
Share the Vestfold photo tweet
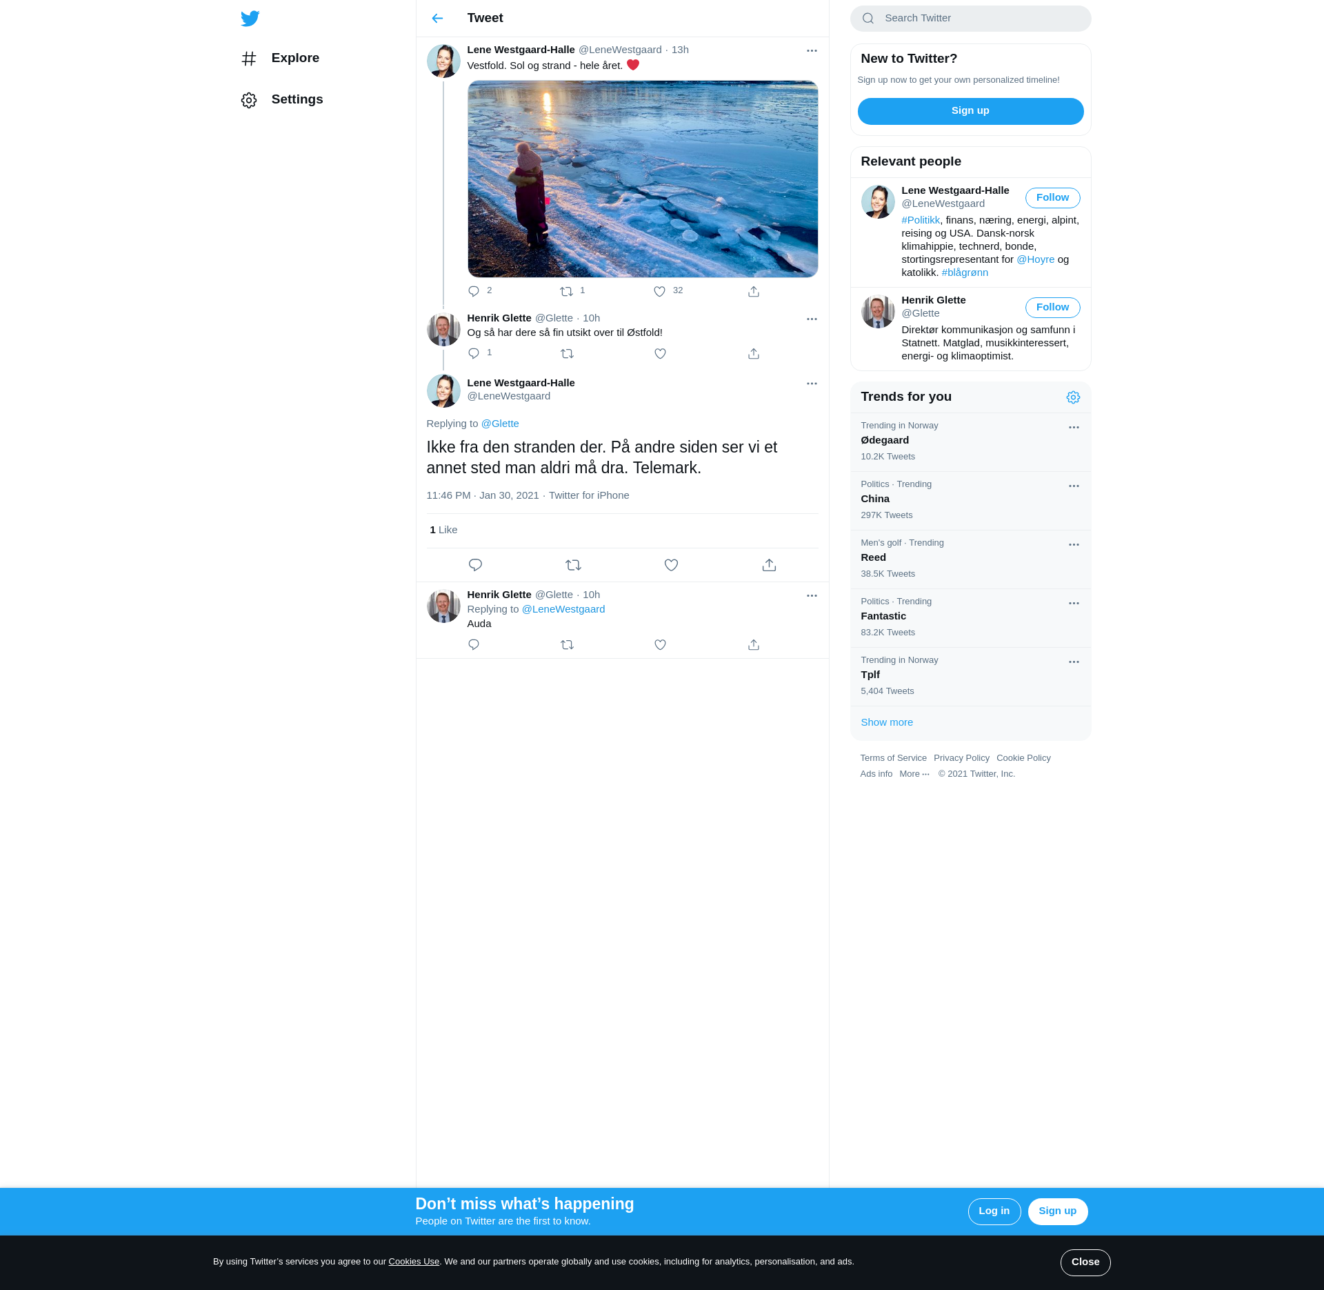[754, 291]
